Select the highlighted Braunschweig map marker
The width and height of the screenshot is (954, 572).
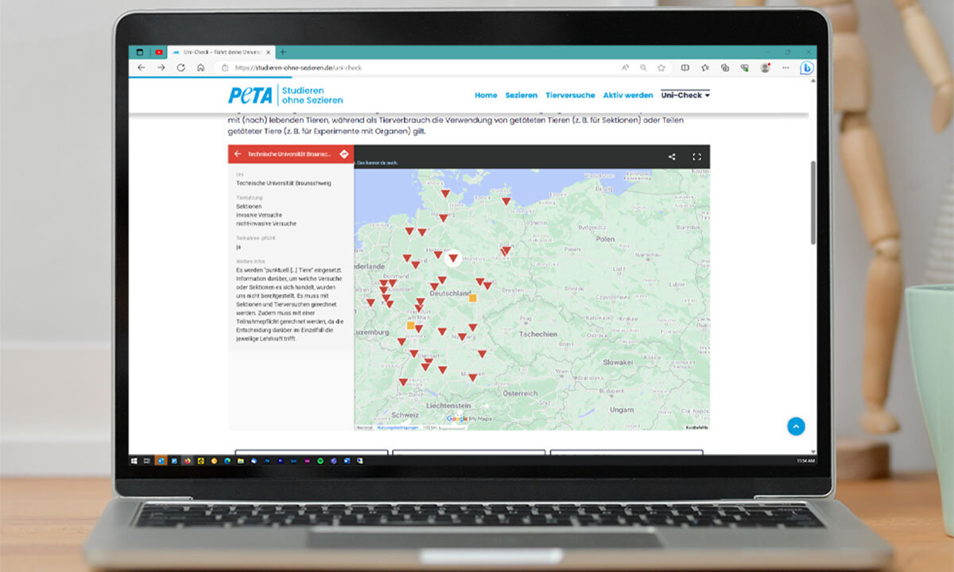tap(453, 257)
